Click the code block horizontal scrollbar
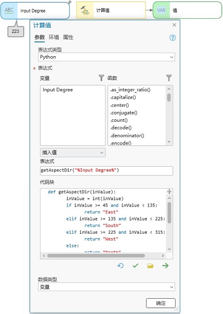 pos(96,255)
